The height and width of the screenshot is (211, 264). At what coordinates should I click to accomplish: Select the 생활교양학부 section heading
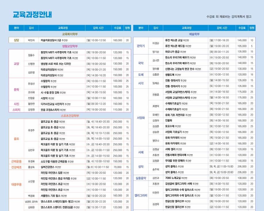tap(70, 46)
